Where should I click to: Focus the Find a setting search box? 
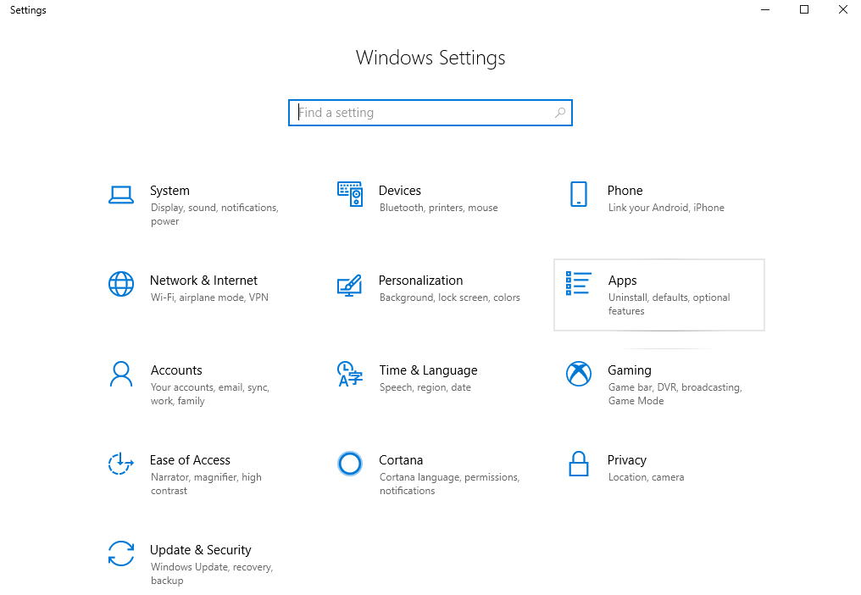pos(430,113)
